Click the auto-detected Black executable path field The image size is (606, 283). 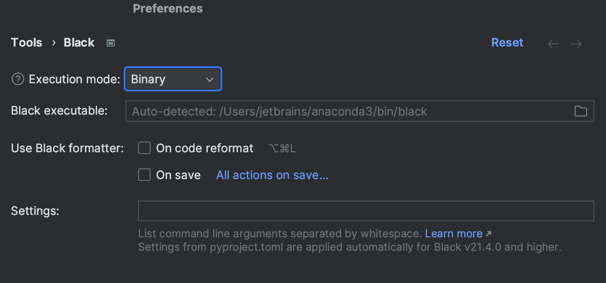point(314,111)
